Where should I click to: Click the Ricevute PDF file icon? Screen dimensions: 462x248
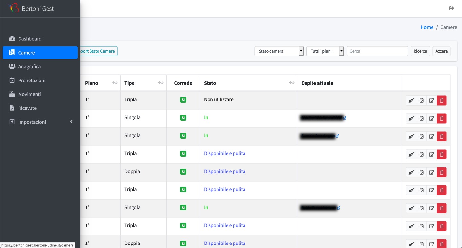point(12,108)
